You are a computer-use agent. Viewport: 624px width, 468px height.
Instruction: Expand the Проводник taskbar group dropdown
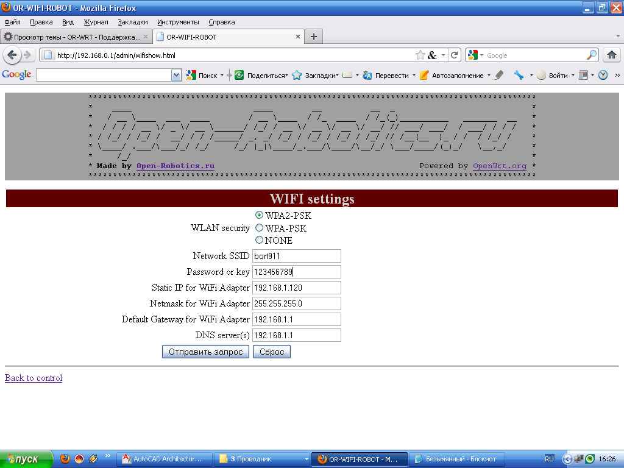point(307,459)
